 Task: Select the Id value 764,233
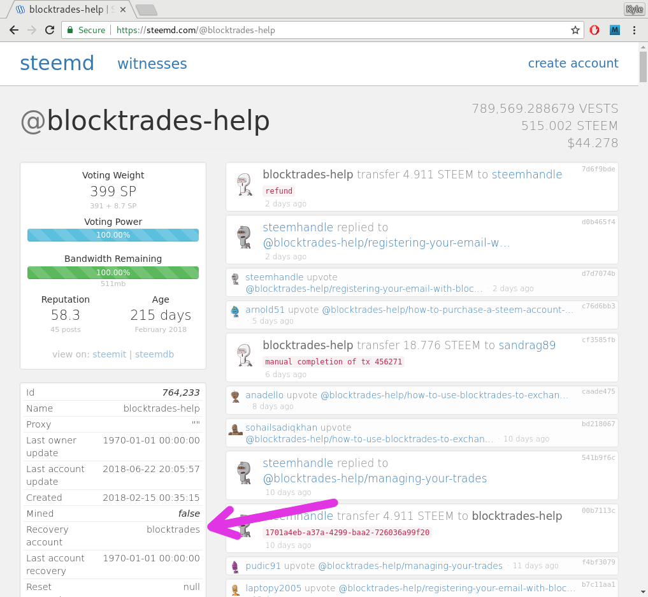[180, 392]
